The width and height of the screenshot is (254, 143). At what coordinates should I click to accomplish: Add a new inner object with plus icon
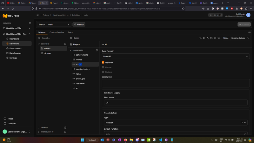(x=65, y=132)
